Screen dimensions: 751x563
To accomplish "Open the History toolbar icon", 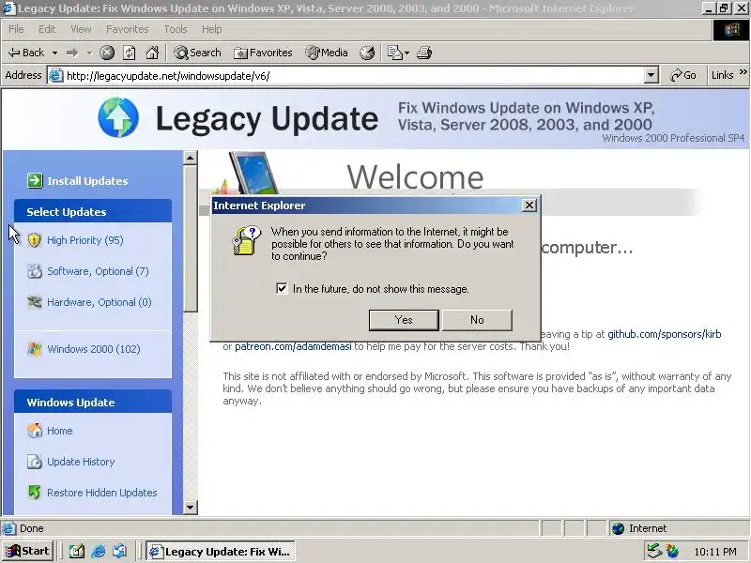I will point(367,53).
